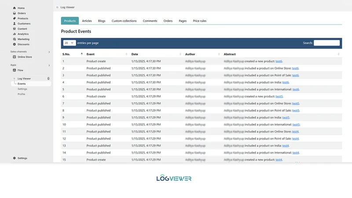
Task: Click the Settings gear icon at bottom
Action: (x=15, y=158)
